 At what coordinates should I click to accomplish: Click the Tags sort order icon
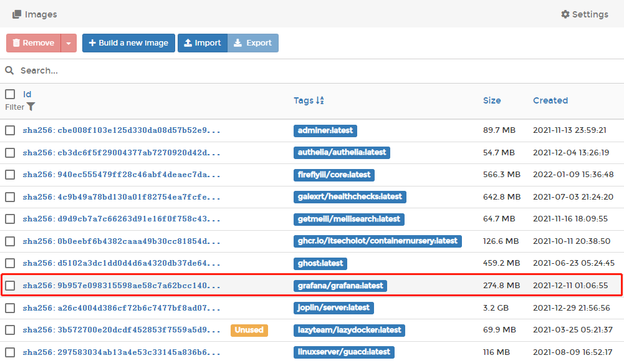[x=320, y=100]
